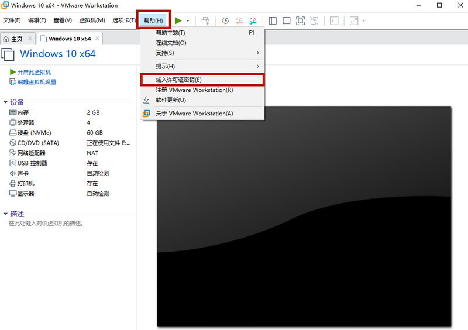Screen dimensions: 468x330
Task: Click the 正在使用文件 E:... value
Action: 109,143
